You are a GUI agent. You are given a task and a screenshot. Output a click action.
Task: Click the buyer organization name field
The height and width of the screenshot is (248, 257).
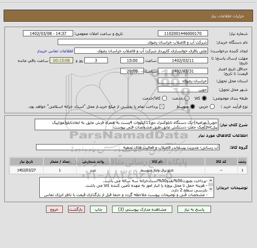(133, 42)
